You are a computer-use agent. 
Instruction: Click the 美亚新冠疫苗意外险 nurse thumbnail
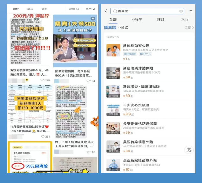click(x=113, y=165)
